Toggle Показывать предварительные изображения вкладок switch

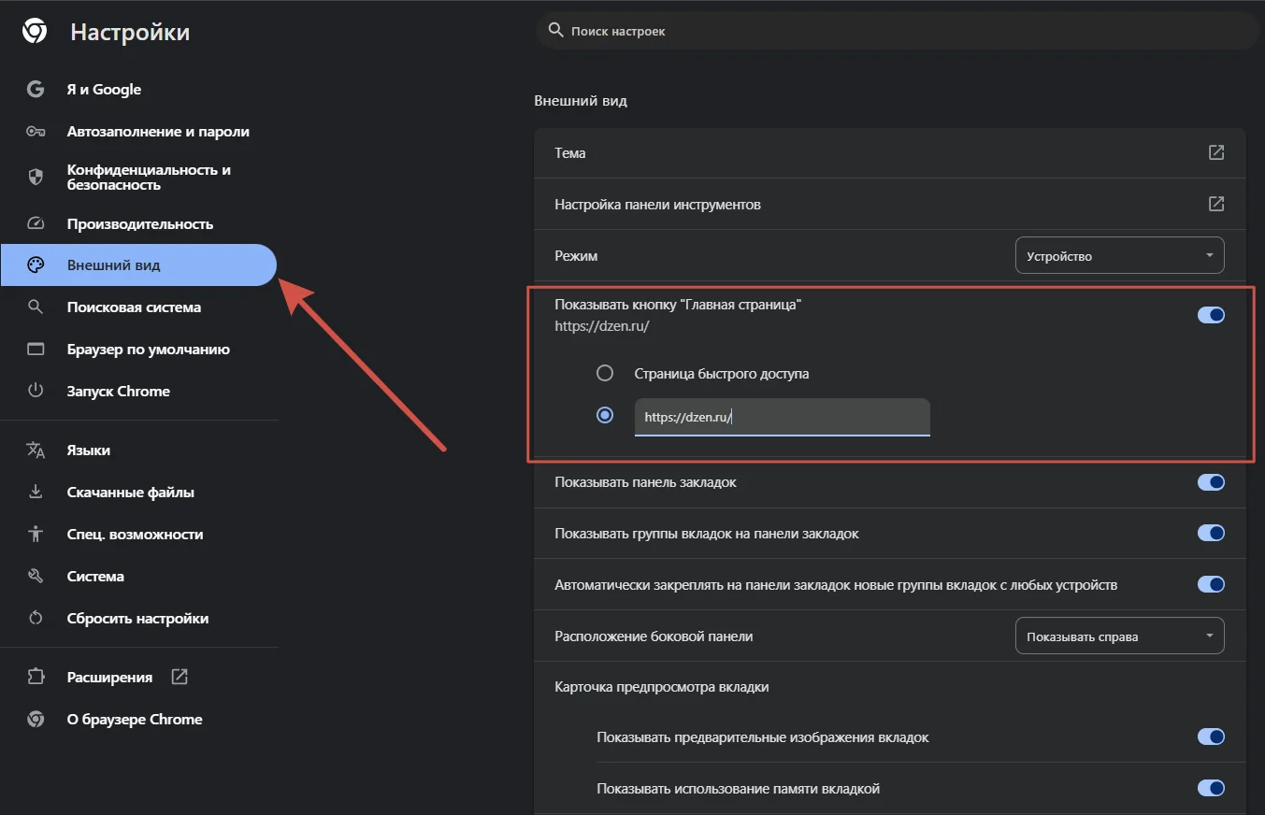pos(1211,737)
